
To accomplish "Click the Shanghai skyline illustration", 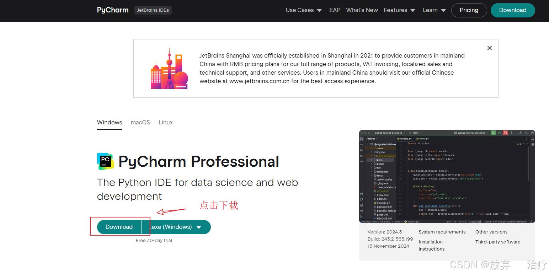I will point(169,69).
